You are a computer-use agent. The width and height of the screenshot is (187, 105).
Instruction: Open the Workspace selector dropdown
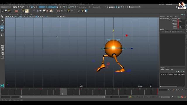coord(172,5)
